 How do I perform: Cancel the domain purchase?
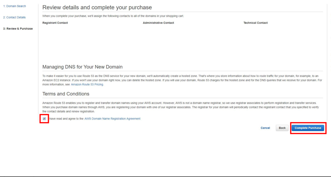click(x=265, y=128)
